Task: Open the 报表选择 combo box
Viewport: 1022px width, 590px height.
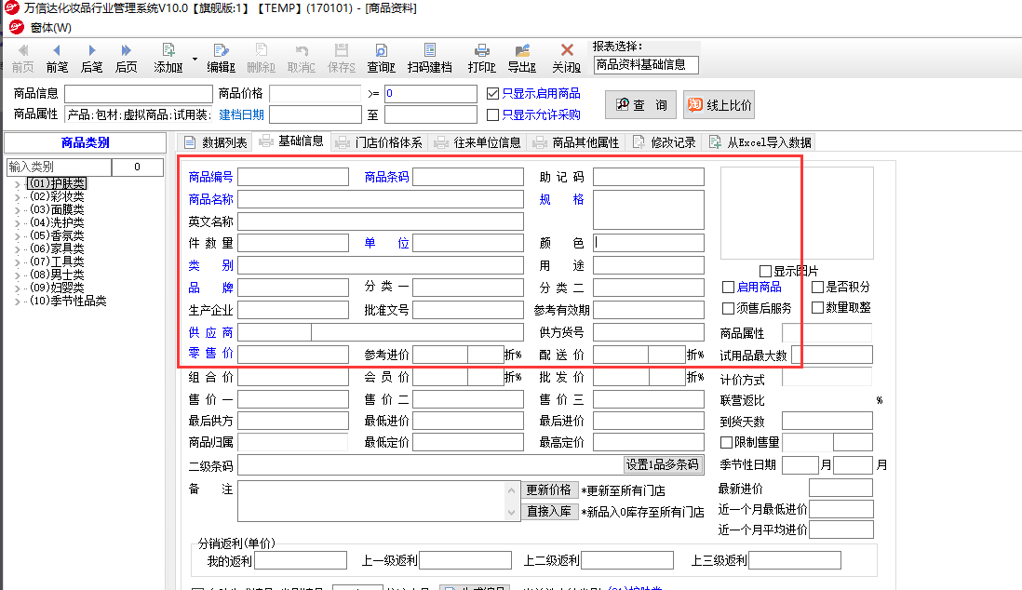Action: coord(646,64)
